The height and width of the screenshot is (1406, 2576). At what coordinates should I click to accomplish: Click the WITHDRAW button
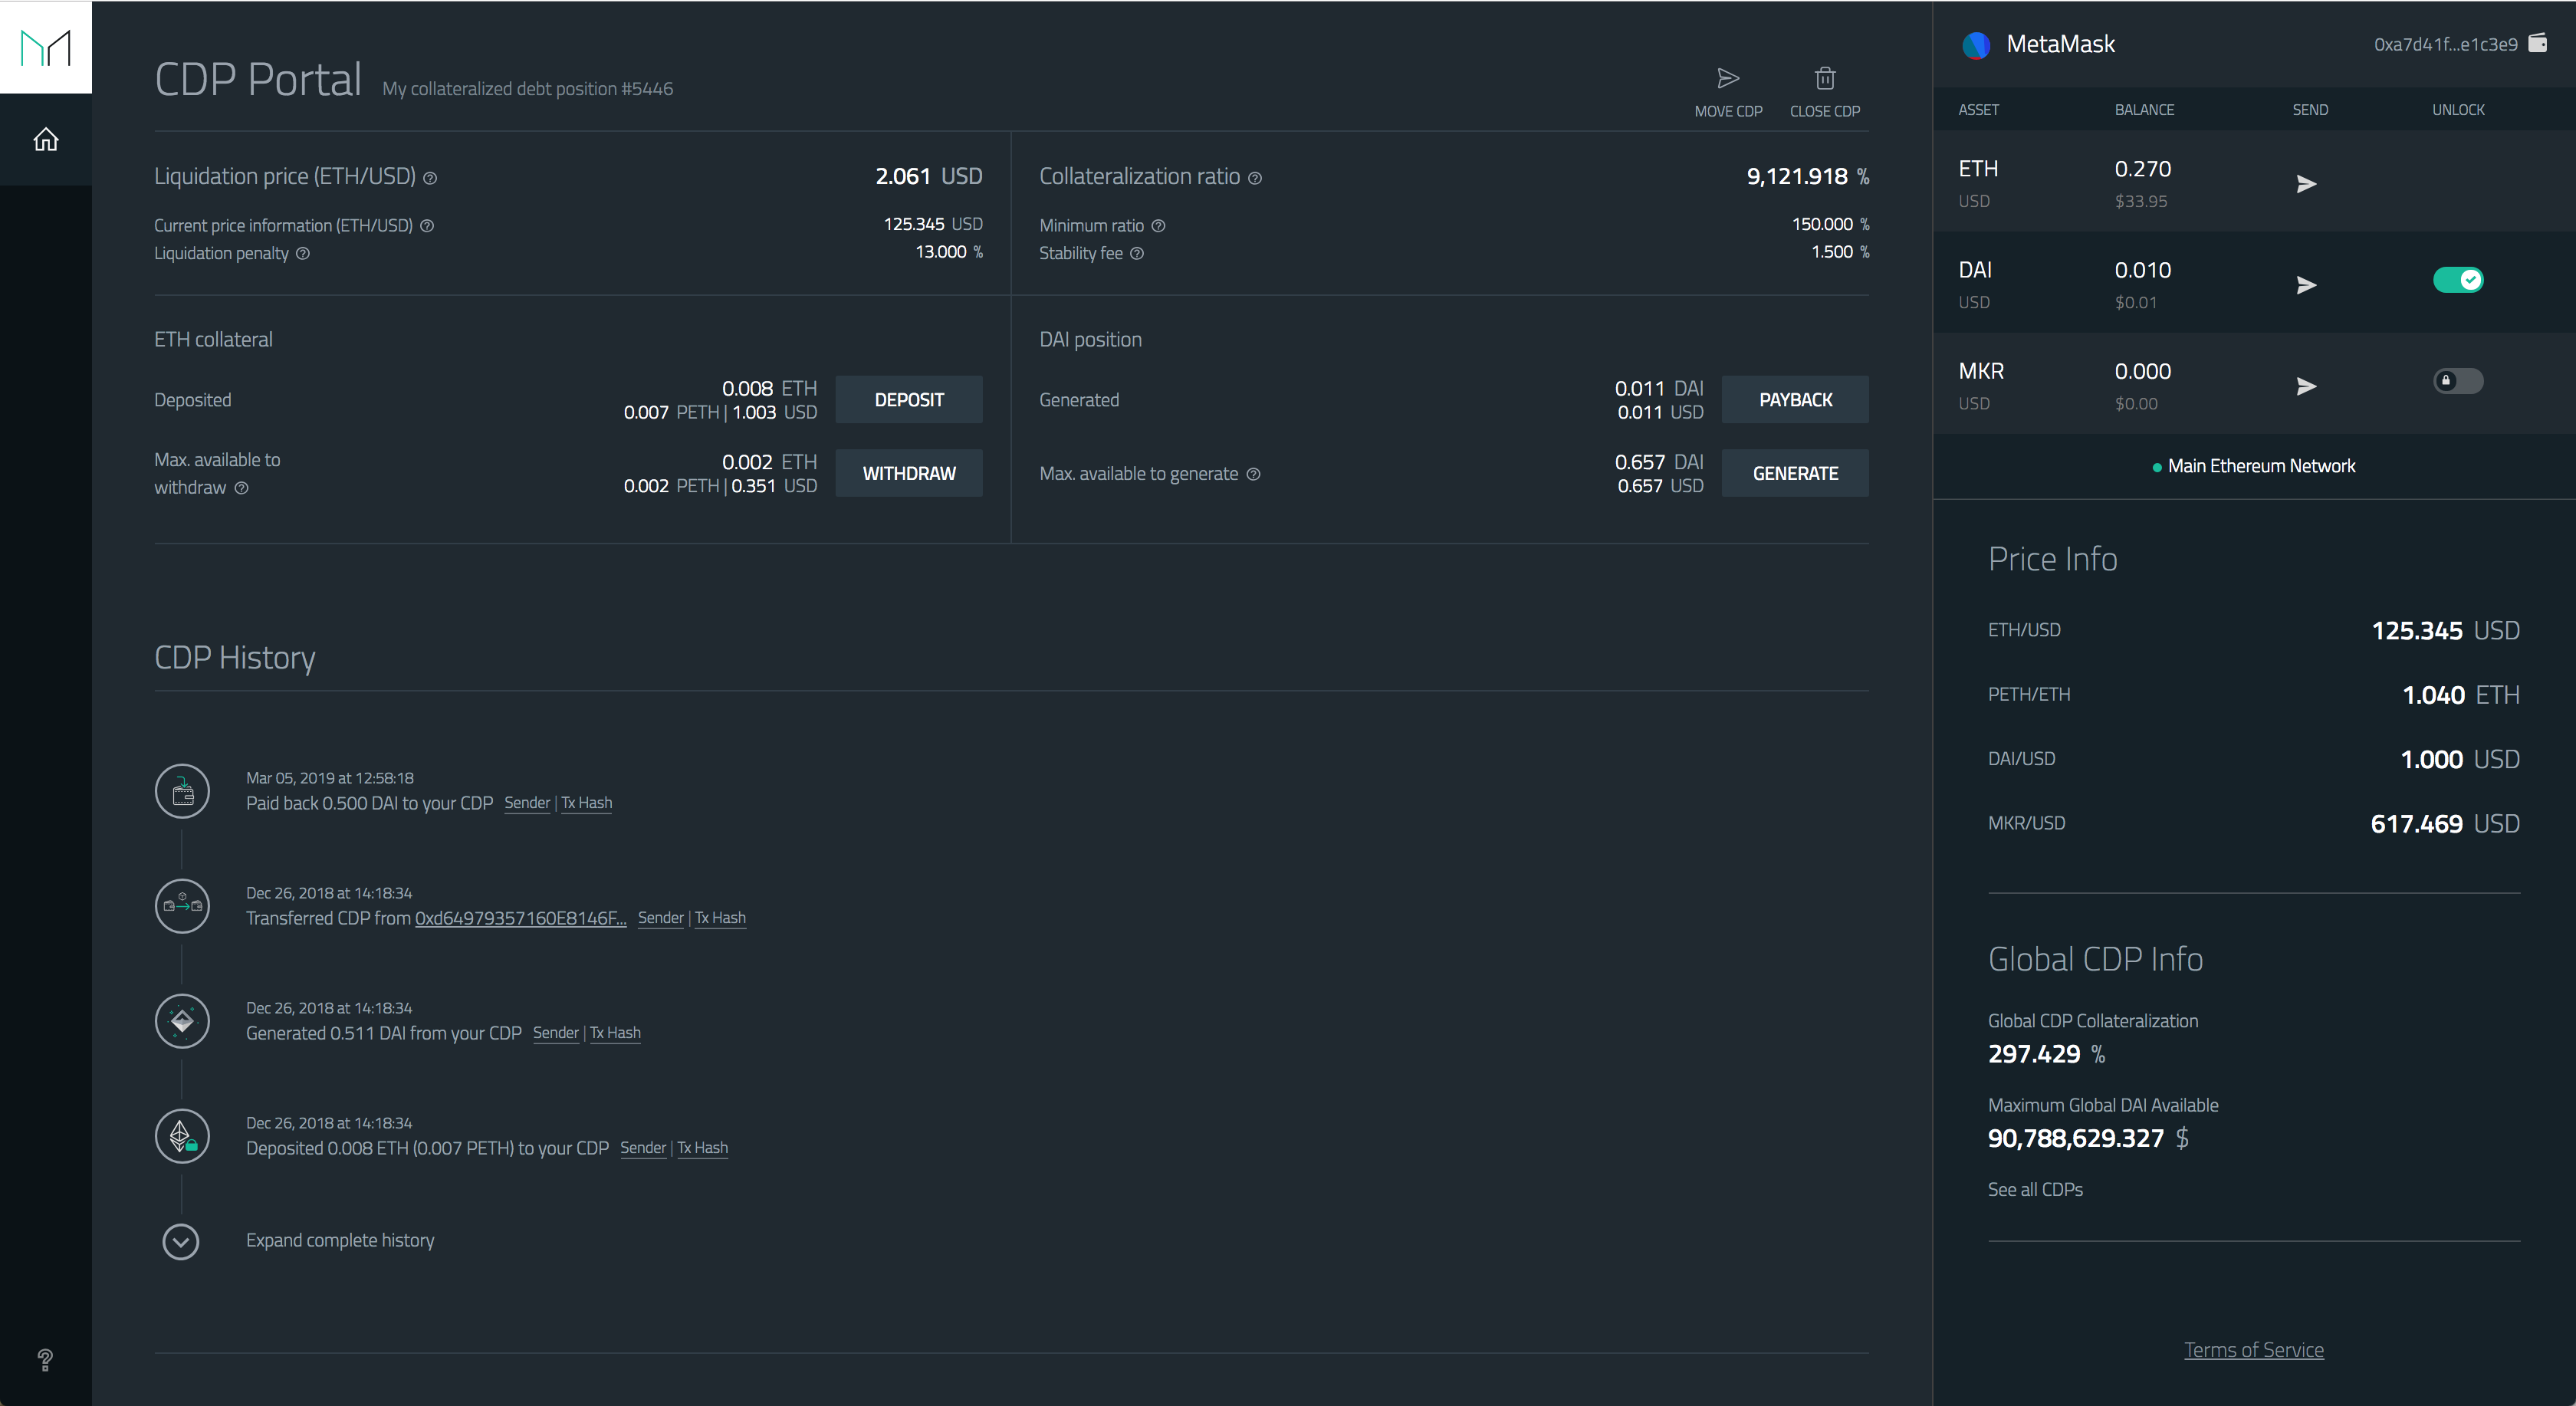pyautogui.click(x=908, y=473)
